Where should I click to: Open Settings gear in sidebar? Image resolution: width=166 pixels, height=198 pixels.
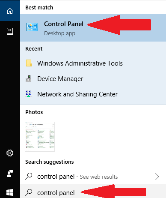(10, 153)
